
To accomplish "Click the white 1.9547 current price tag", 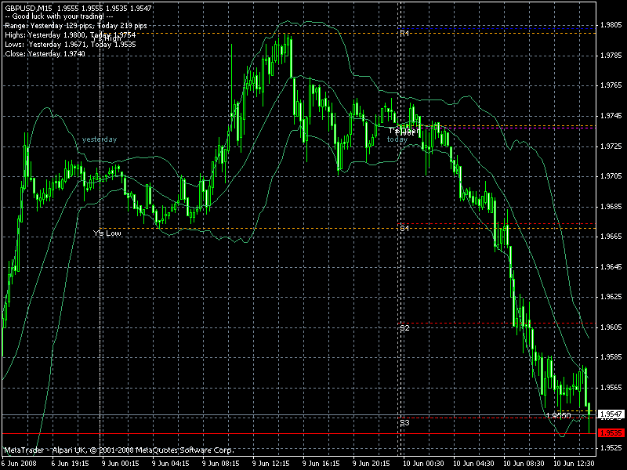I will coord(611,414).
